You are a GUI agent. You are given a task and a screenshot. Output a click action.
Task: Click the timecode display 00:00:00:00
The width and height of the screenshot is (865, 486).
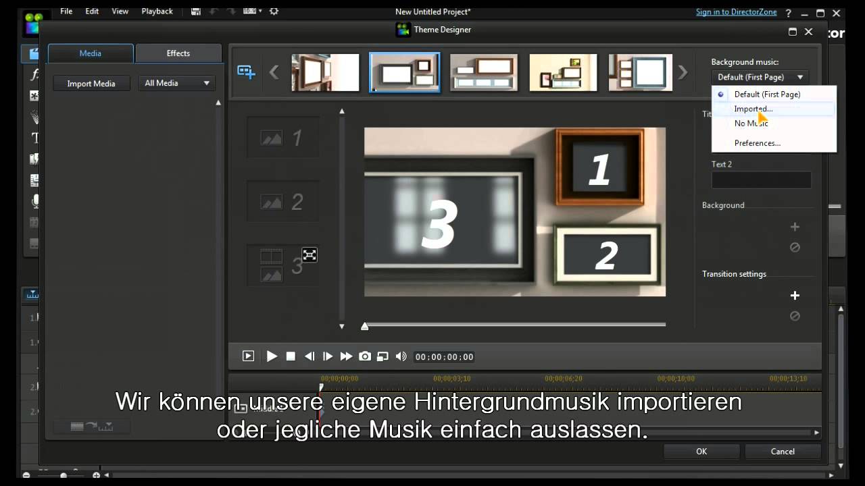point(444,356)
